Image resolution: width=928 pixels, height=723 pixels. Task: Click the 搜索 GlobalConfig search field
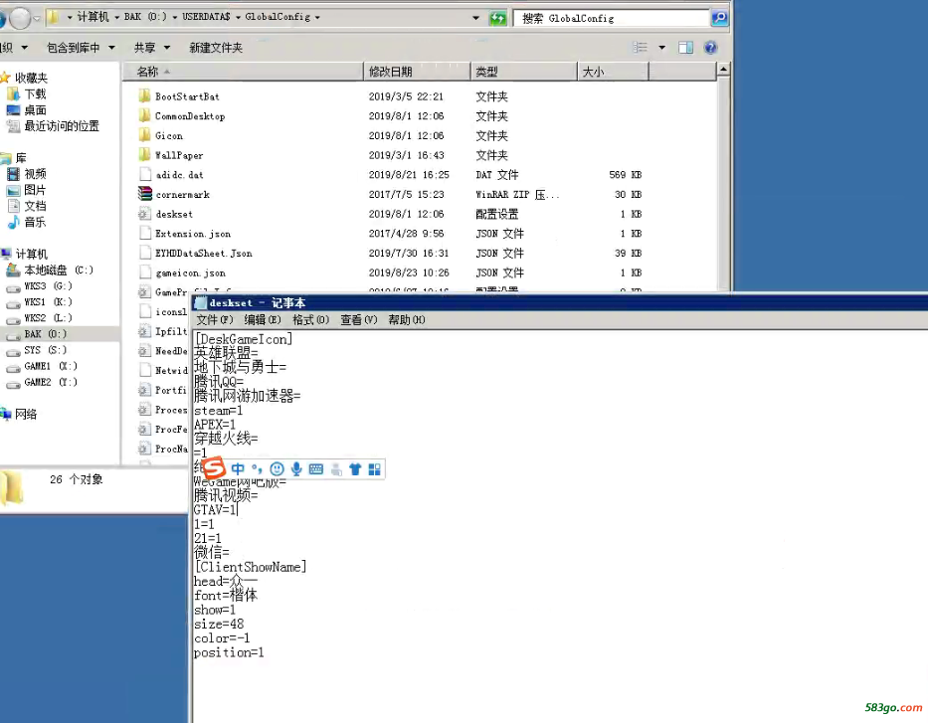[612, 18]
